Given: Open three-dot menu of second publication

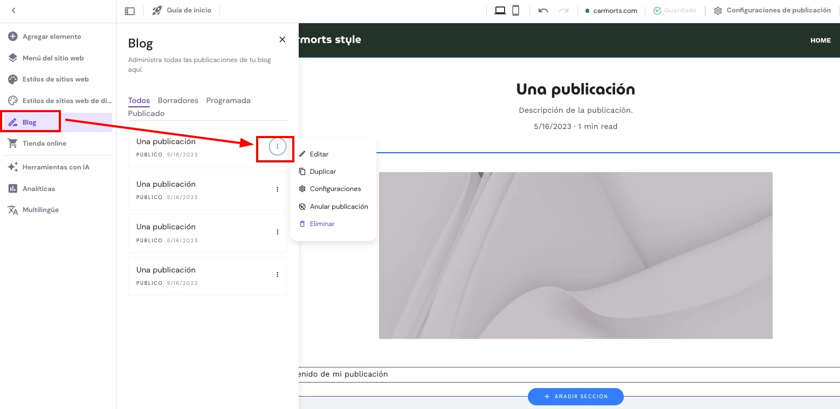Looking at the screenshot, I should click(x=278, y=189).
